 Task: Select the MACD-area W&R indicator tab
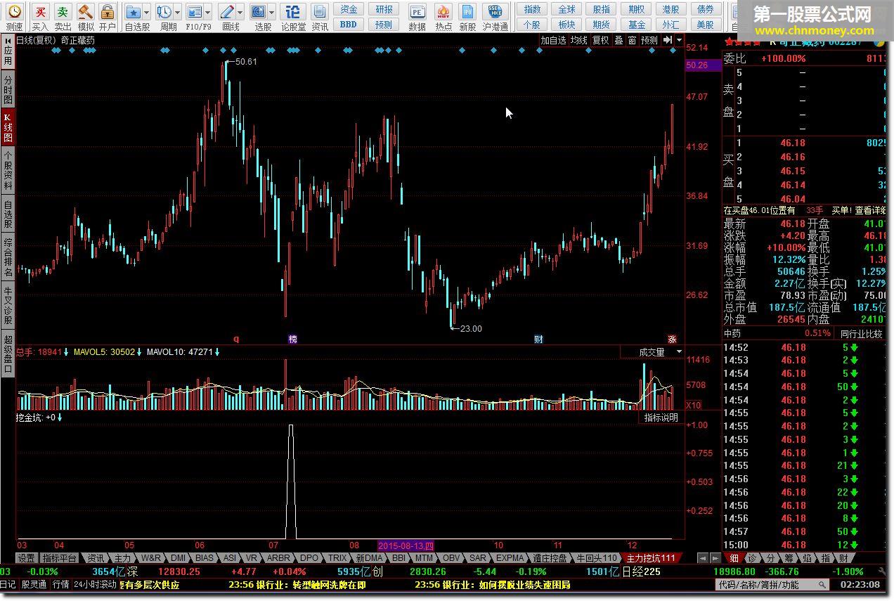(152, 557)
